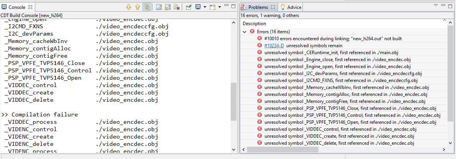Image resolution: width=456 pixels, height=159 pixels.
Task: Open the Display Selected Console dropdown arrow
Action: [x=204, y=7]
